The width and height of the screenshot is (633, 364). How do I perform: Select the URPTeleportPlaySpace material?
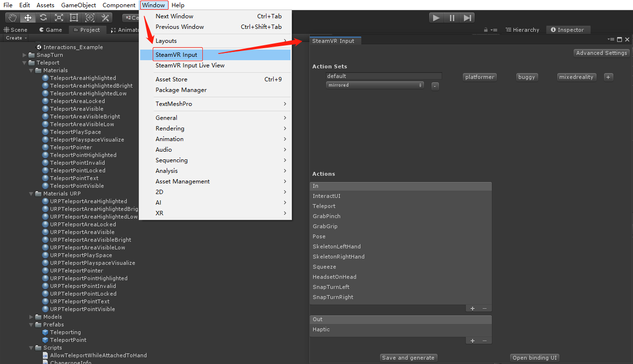click(81, 255)
